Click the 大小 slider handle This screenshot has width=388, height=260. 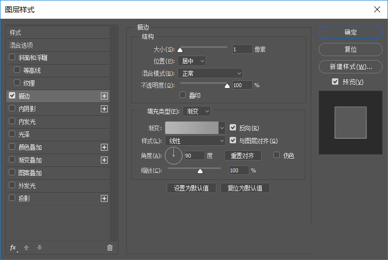pyautogui.click(x=180, y=50)
